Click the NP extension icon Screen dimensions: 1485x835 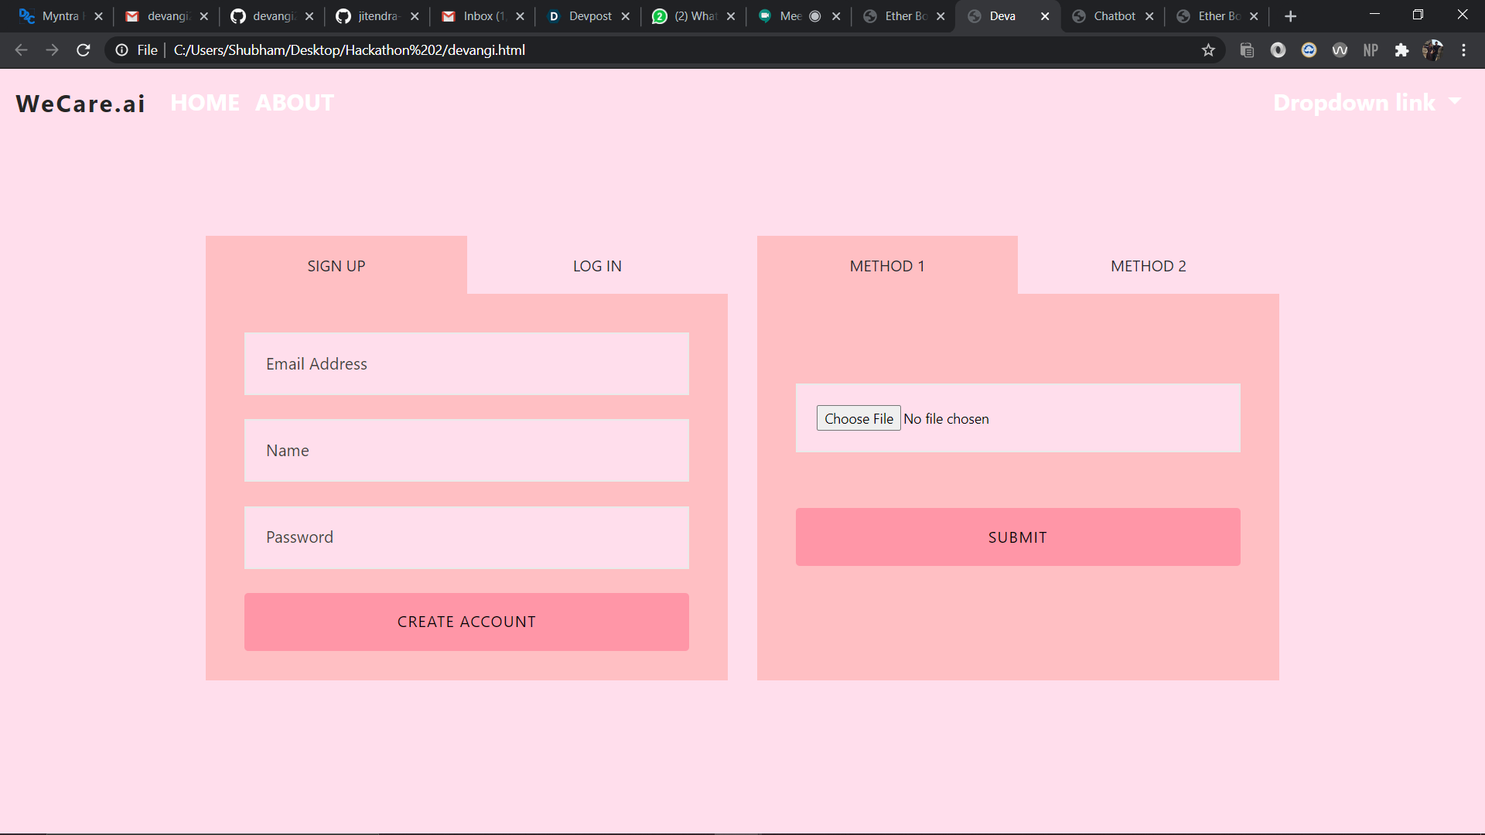tap(1371, 50)
